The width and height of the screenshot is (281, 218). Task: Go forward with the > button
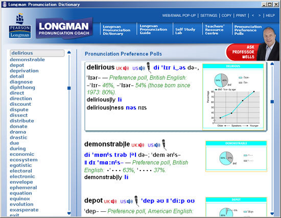[260, 15]
